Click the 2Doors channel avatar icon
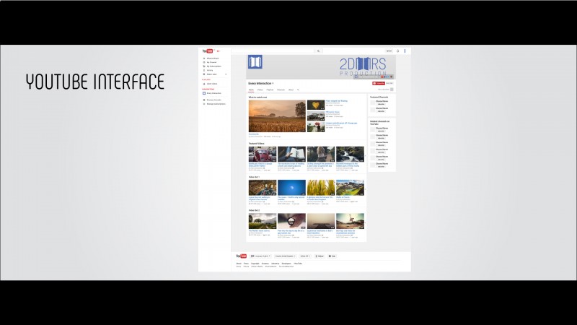 (x=255, y=62)
